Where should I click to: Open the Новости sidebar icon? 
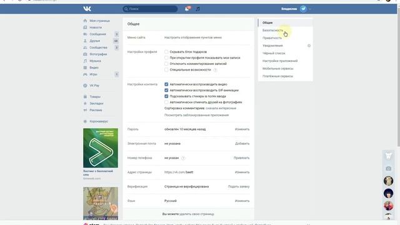coord(85,27)
